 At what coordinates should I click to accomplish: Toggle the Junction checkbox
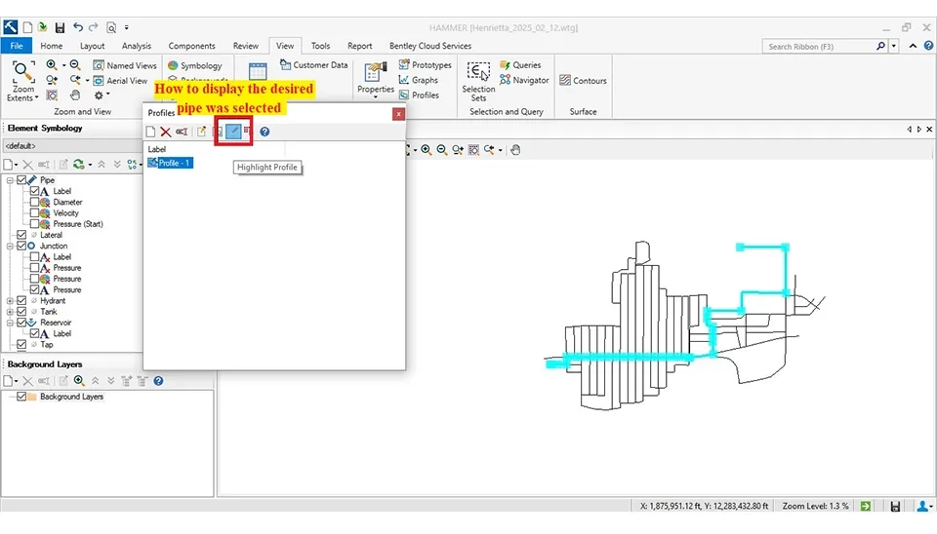tap(22, 246)
